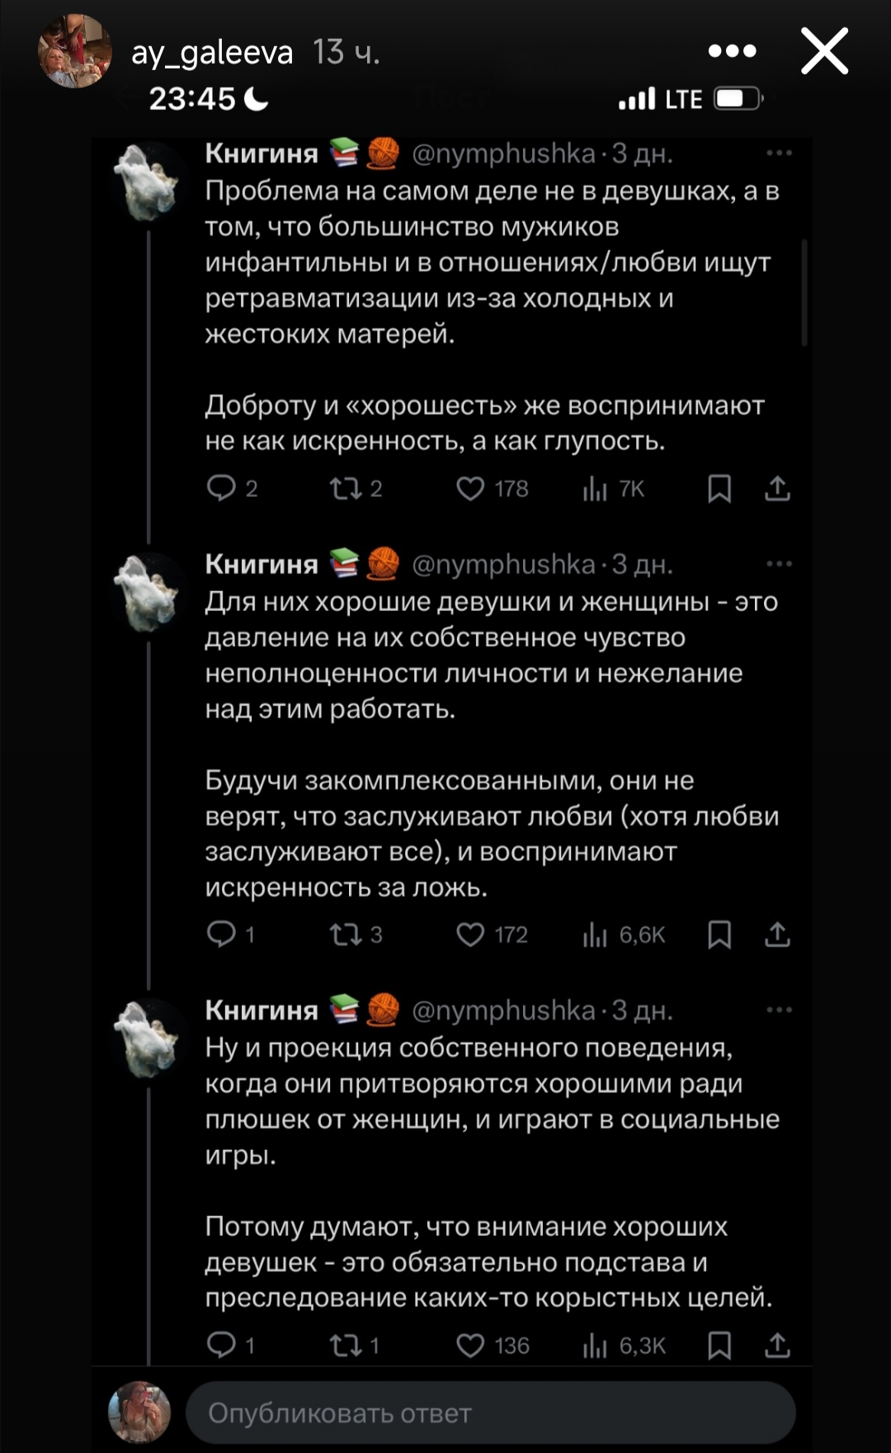
Task: Open the ay_galeeva story avatar
Action: pyautogui.click(x=75, y=51)
